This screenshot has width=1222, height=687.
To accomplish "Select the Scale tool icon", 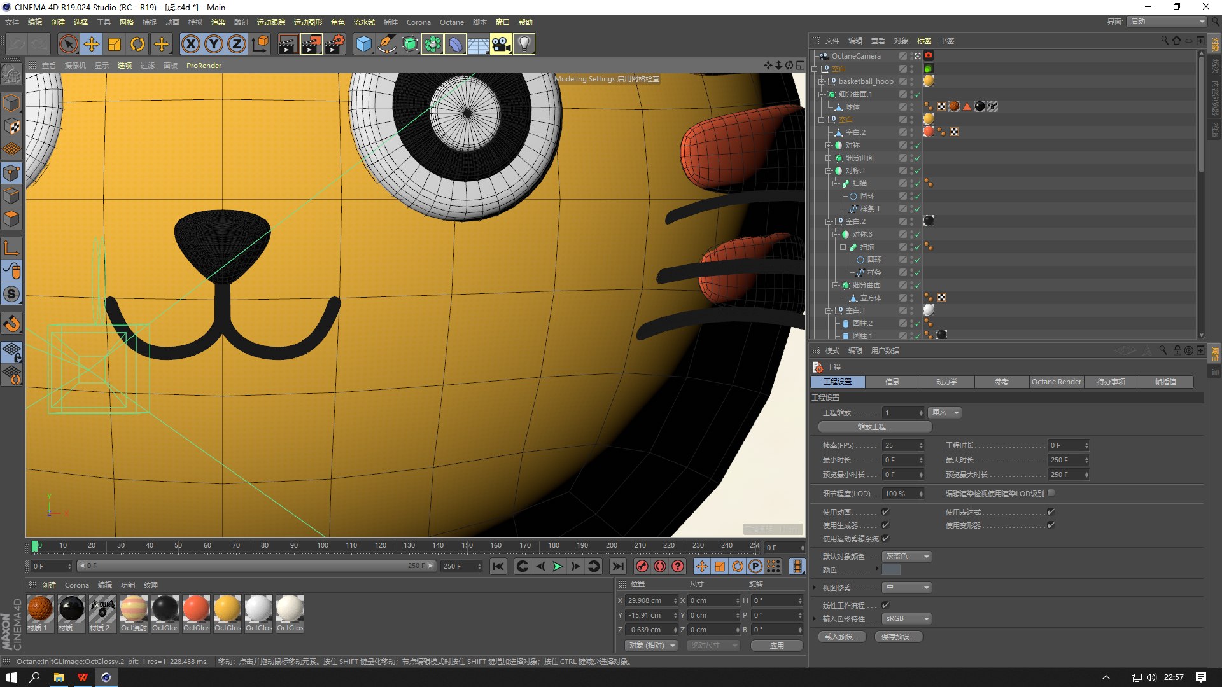I will (x=115, y=45).
